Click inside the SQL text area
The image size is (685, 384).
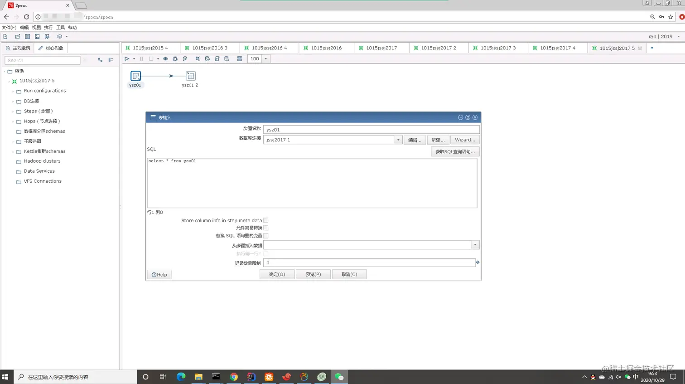312,183
